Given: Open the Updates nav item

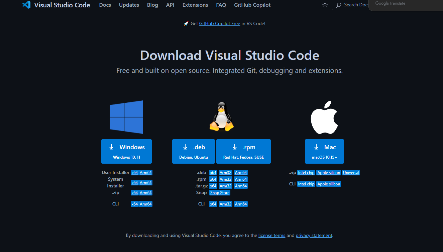Looking at the screenshot, I should tap(129, 5).
